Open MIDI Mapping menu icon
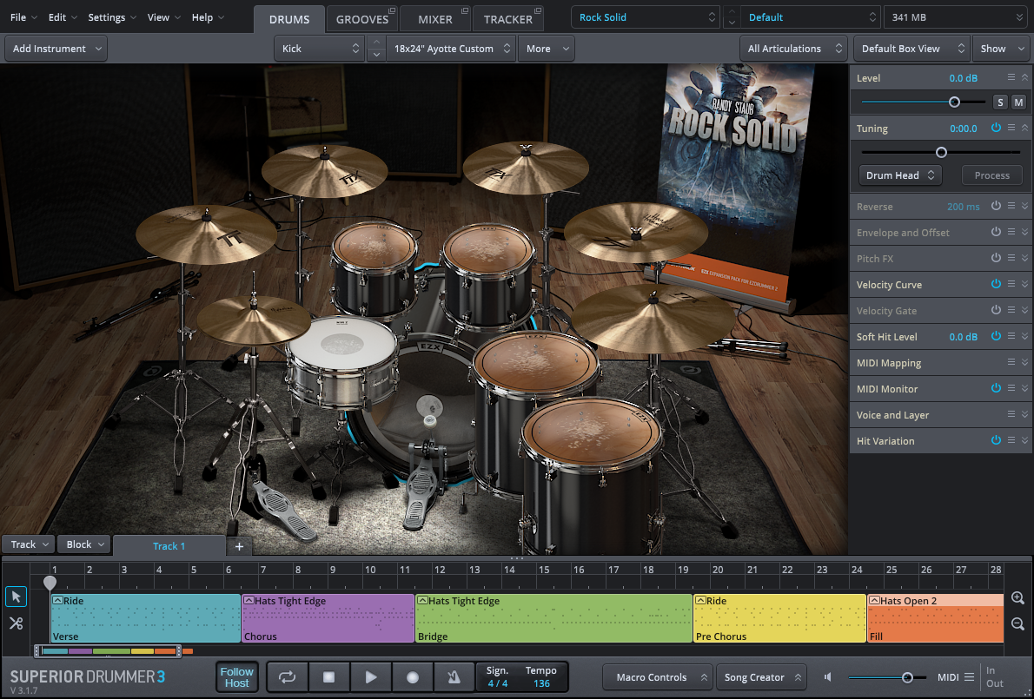This screenshot has height=699, width=1034. (1011, 362)
